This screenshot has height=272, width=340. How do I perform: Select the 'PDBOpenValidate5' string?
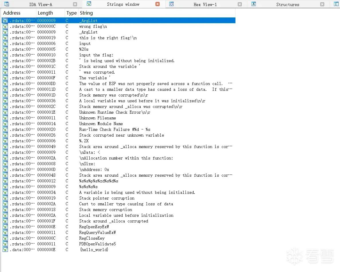click(x=98, y=244)
